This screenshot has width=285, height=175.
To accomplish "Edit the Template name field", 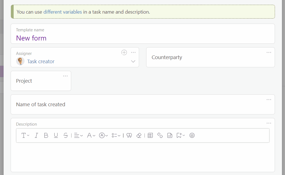I will [143, 34].
